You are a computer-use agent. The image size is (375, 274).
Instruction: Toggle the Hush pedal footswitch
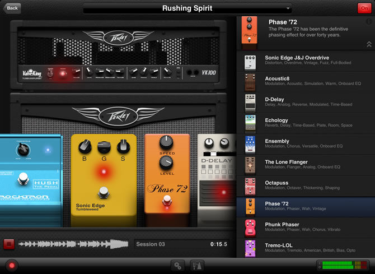[x=23, y=178]
